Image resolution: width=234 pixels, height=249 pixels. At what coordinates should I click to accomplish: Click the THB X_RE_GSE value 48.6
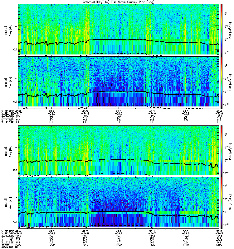click(x=18, y=111)
